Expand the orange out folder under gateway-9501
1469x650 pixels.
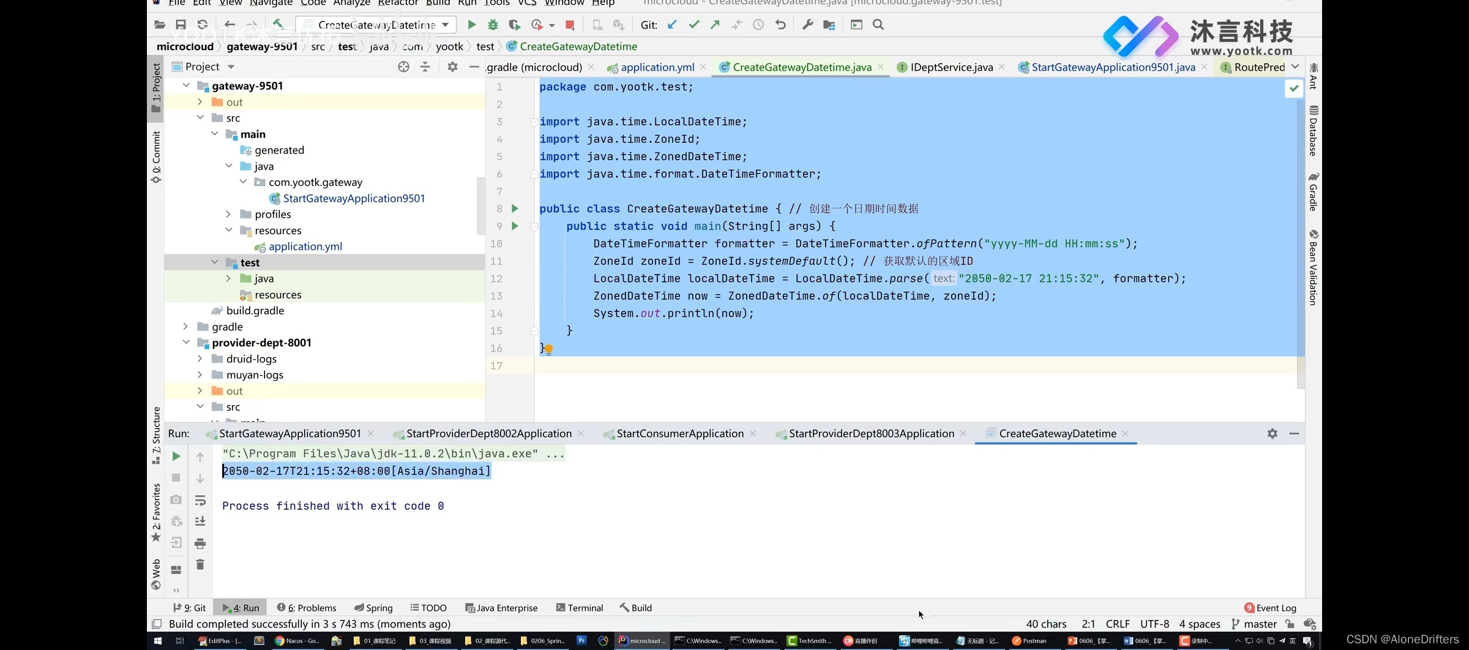tap(200, 102)
